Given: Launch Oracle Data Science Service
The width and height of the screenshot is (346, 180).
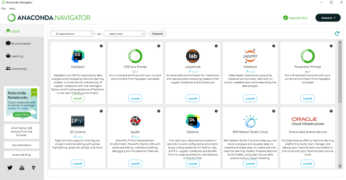Looking at the screenshot, I should 308,164.
